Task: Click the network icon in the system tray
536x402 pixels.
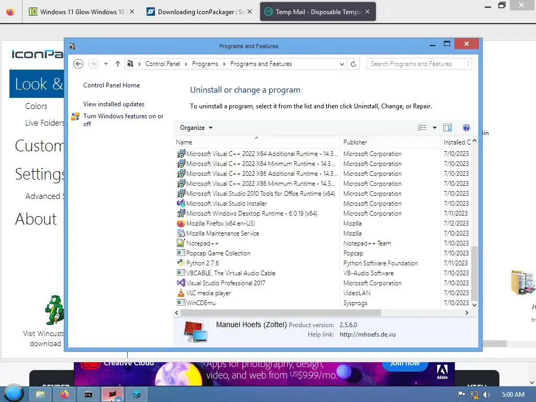Action: pyautogui.click(x=474, y=395)
